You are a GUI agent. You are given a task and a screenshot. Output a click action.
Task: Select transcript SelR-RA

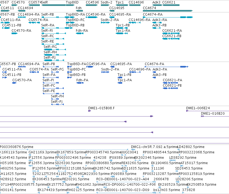(48, 25)
